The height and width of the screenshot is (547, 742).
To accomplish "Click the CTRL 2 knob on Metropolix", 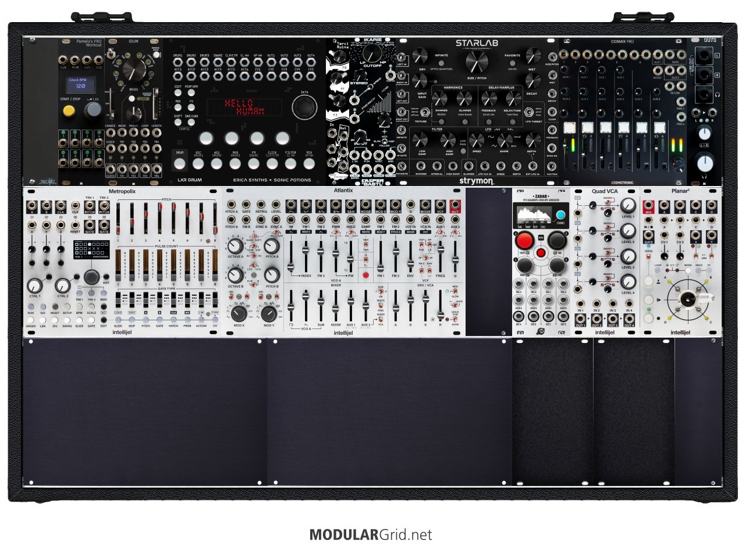I will tap(63, 285).
